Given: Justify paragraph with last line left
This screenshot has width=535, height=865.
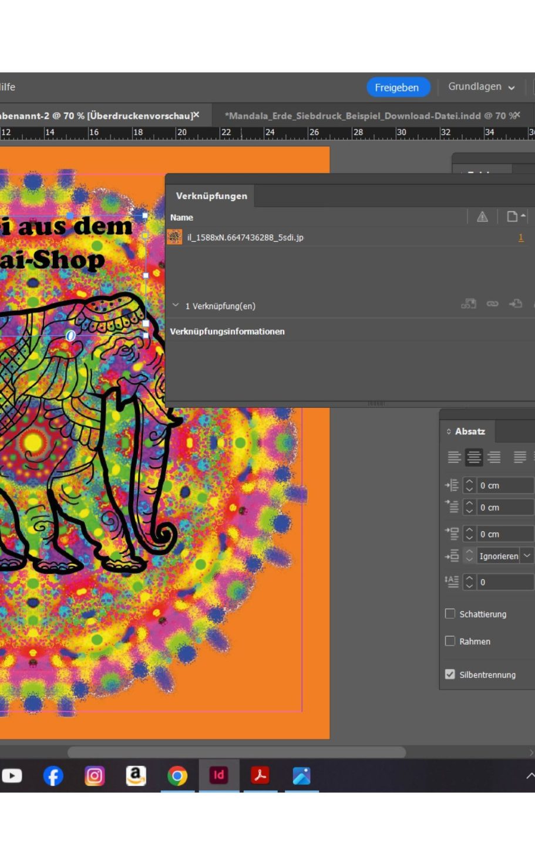Looking at the screenshot, I should point(520,457).
